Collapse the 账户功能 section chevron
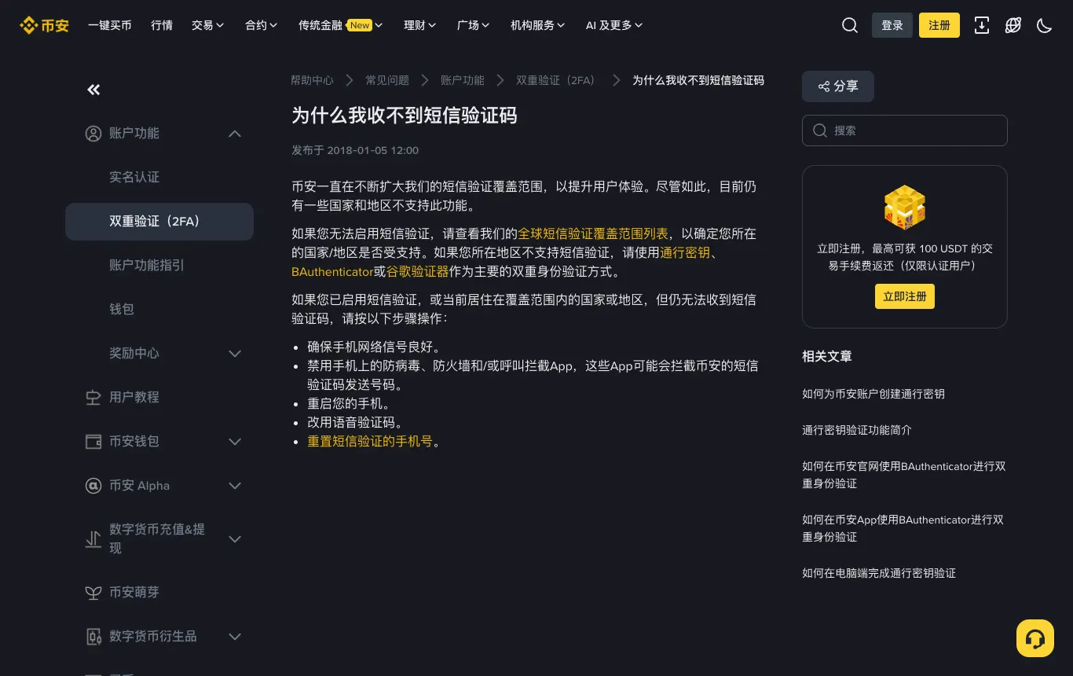Viewport: 1073px width, 676px height. [235, 134]
